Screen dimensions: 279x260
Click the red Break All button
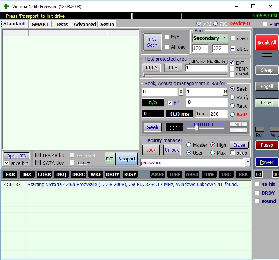tap(266, 43)
